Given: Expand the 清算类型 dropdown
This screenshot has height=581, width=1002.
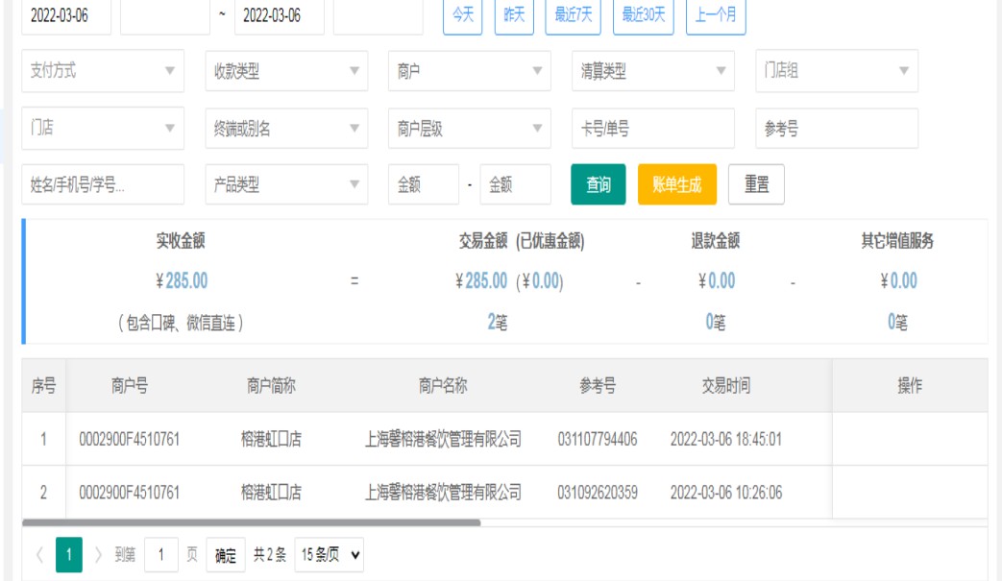Looking at the screenshot, I should [x=652, y=71].
